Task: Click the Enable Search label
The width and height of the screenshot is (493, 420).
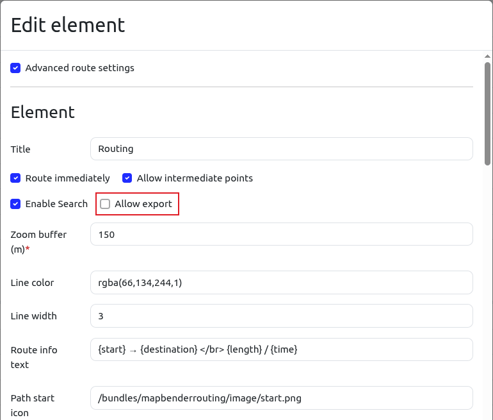Action: pyautogui.click(x=56, y=204)
